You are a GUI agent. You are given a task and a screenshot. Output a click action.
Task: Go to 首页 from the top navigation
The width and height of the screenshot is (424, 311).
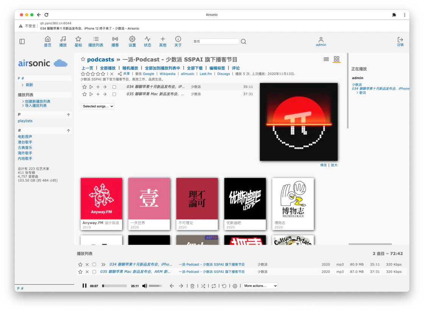click(x=48, y=42)
